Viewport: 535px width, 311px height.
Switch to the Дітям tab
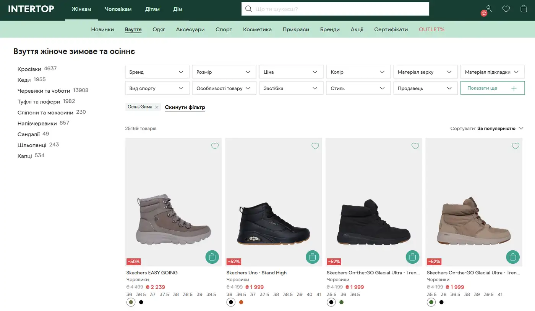[152, 9]
